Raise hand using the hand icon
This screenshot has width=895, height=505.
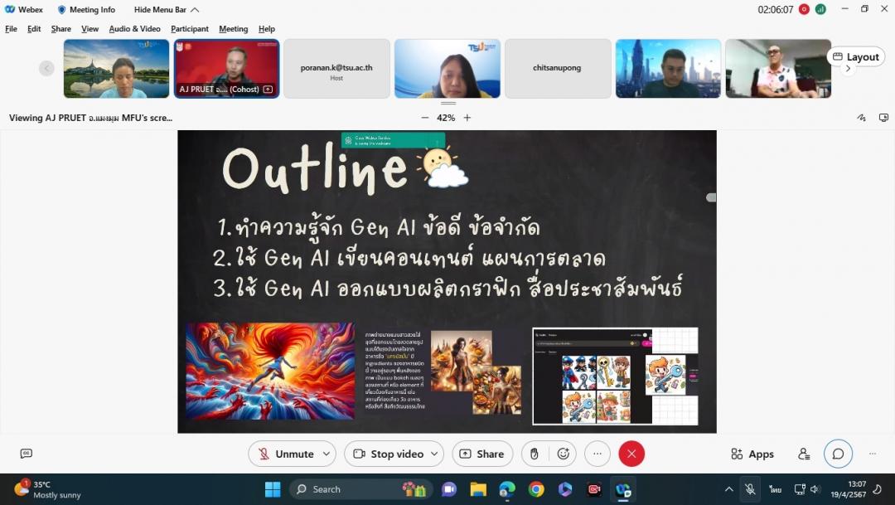click(535, 454)
